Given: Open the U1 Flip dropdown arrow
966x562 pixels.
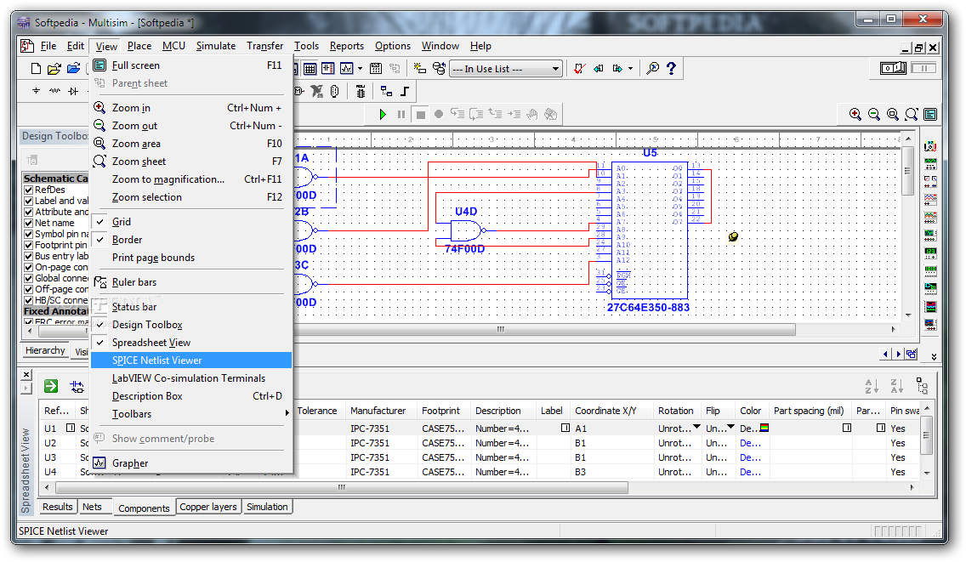Looking at the screenshot, I should (x=730, y=427).
